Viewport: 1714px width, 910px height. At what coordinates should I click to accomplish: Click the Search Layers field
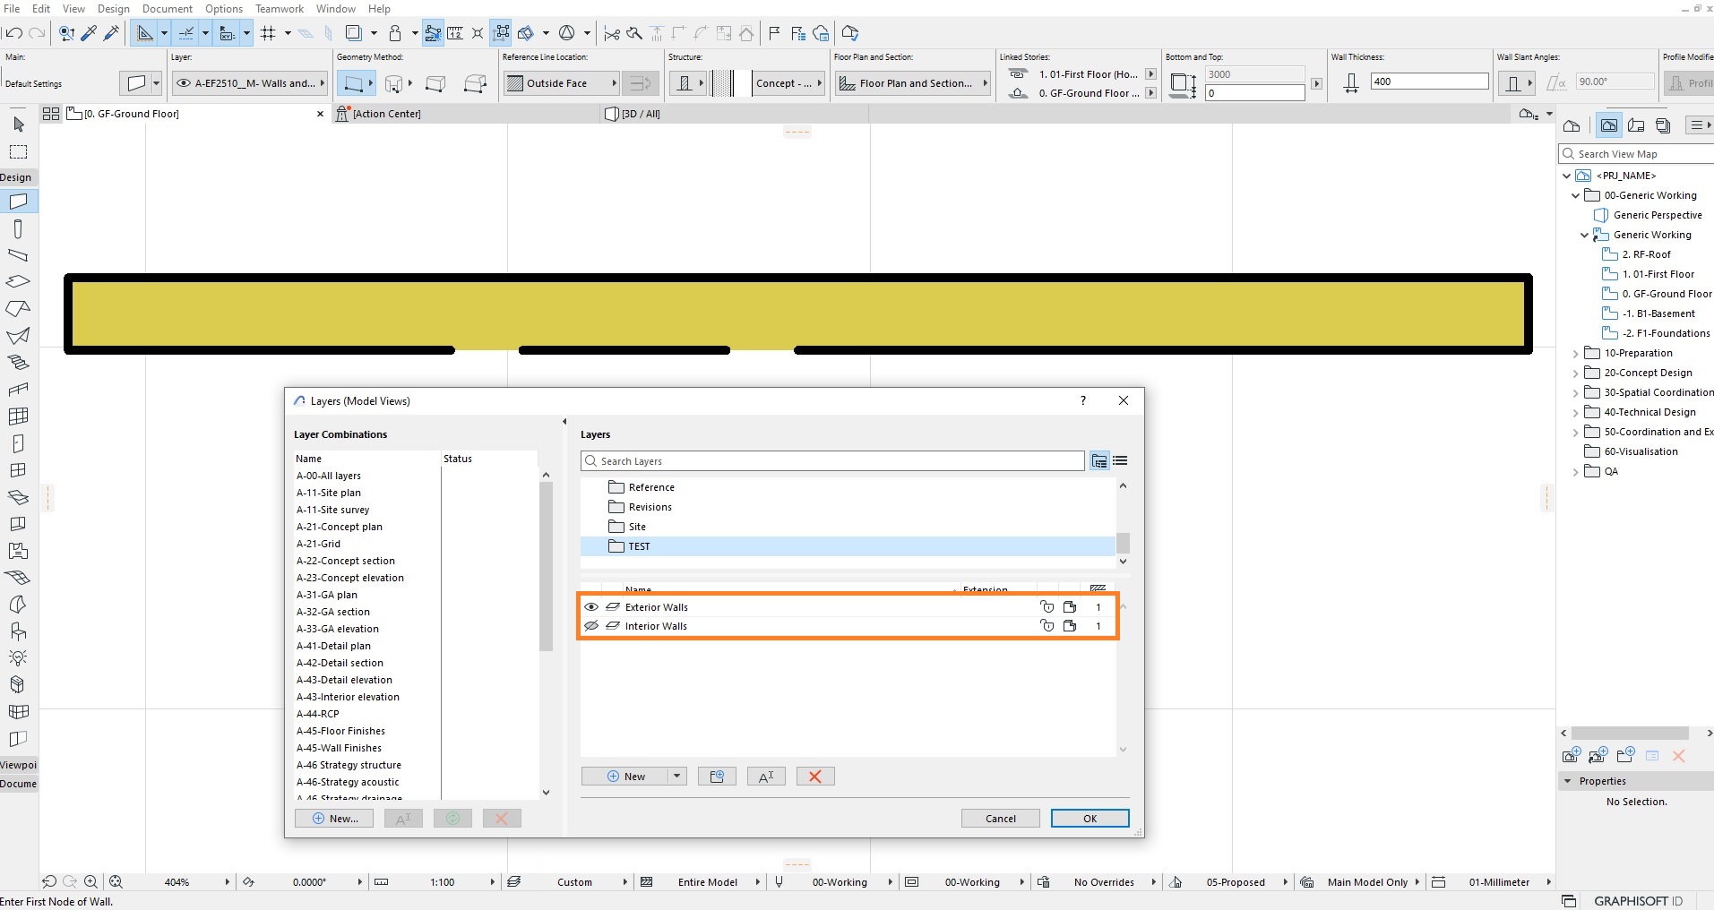point(832,461)
